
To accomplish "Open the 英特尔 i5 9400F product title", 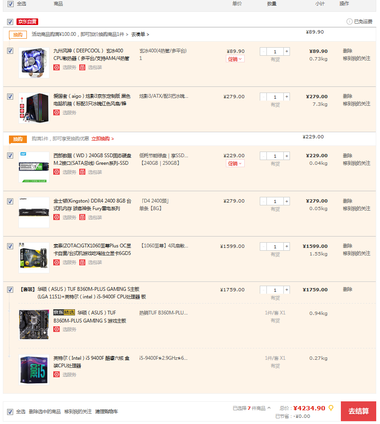I will pyautogui.click(x=91, y=362).
